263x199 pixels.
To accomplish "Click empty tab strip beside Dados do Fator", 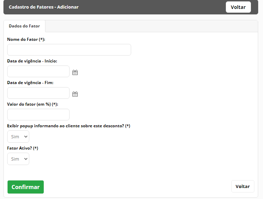I will (x=151, y=26).
